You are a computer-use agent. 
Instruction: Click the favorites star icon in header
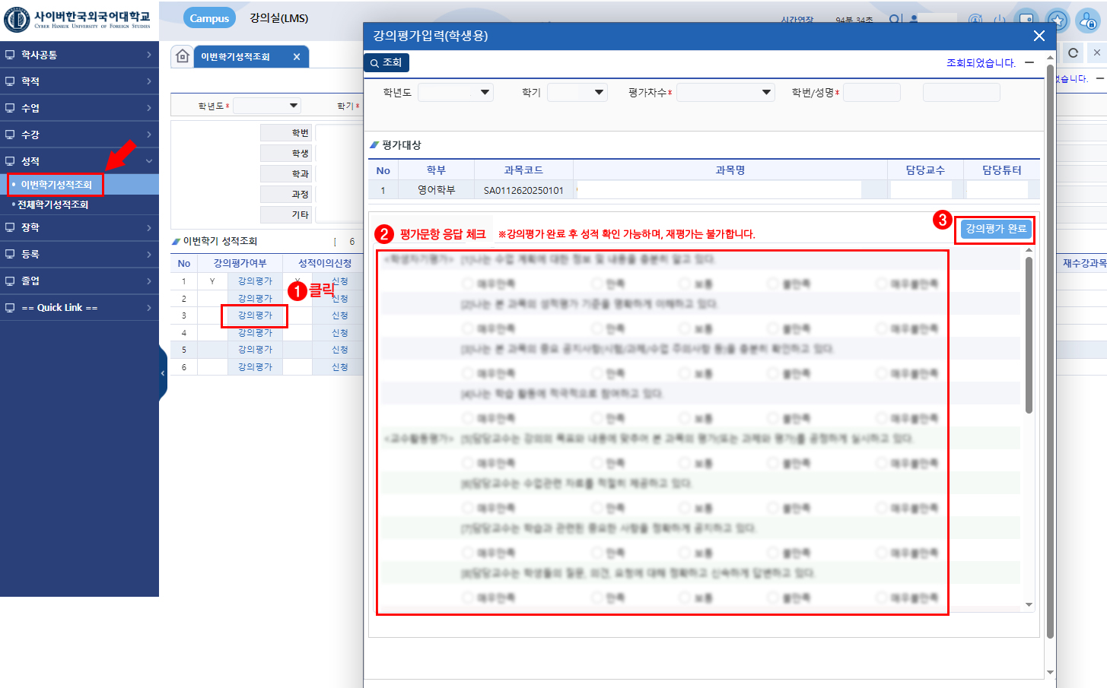[x=1057, y=21]
